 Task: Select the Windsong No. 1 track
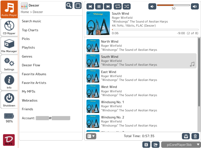pos(141,106)
